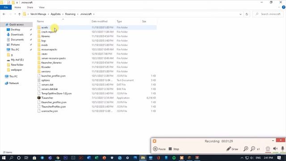Open Chrome from the taskbar
286x161 pixels.
(58, 158)
